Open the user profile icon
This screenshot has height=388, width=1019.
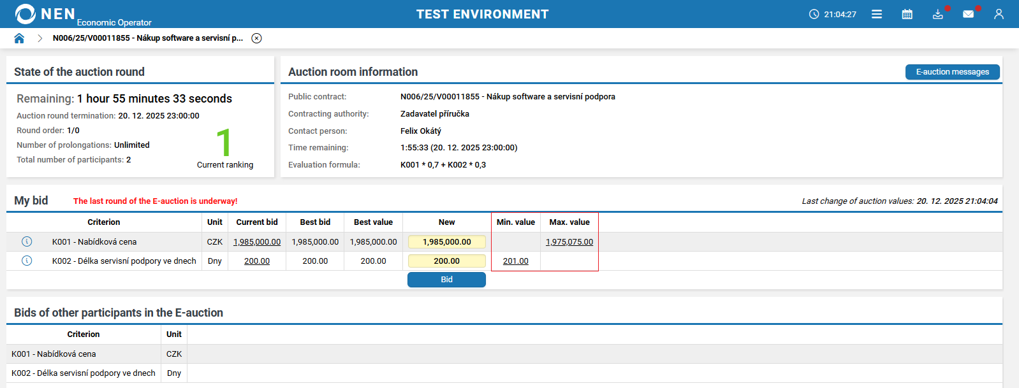tap(999, 14)
